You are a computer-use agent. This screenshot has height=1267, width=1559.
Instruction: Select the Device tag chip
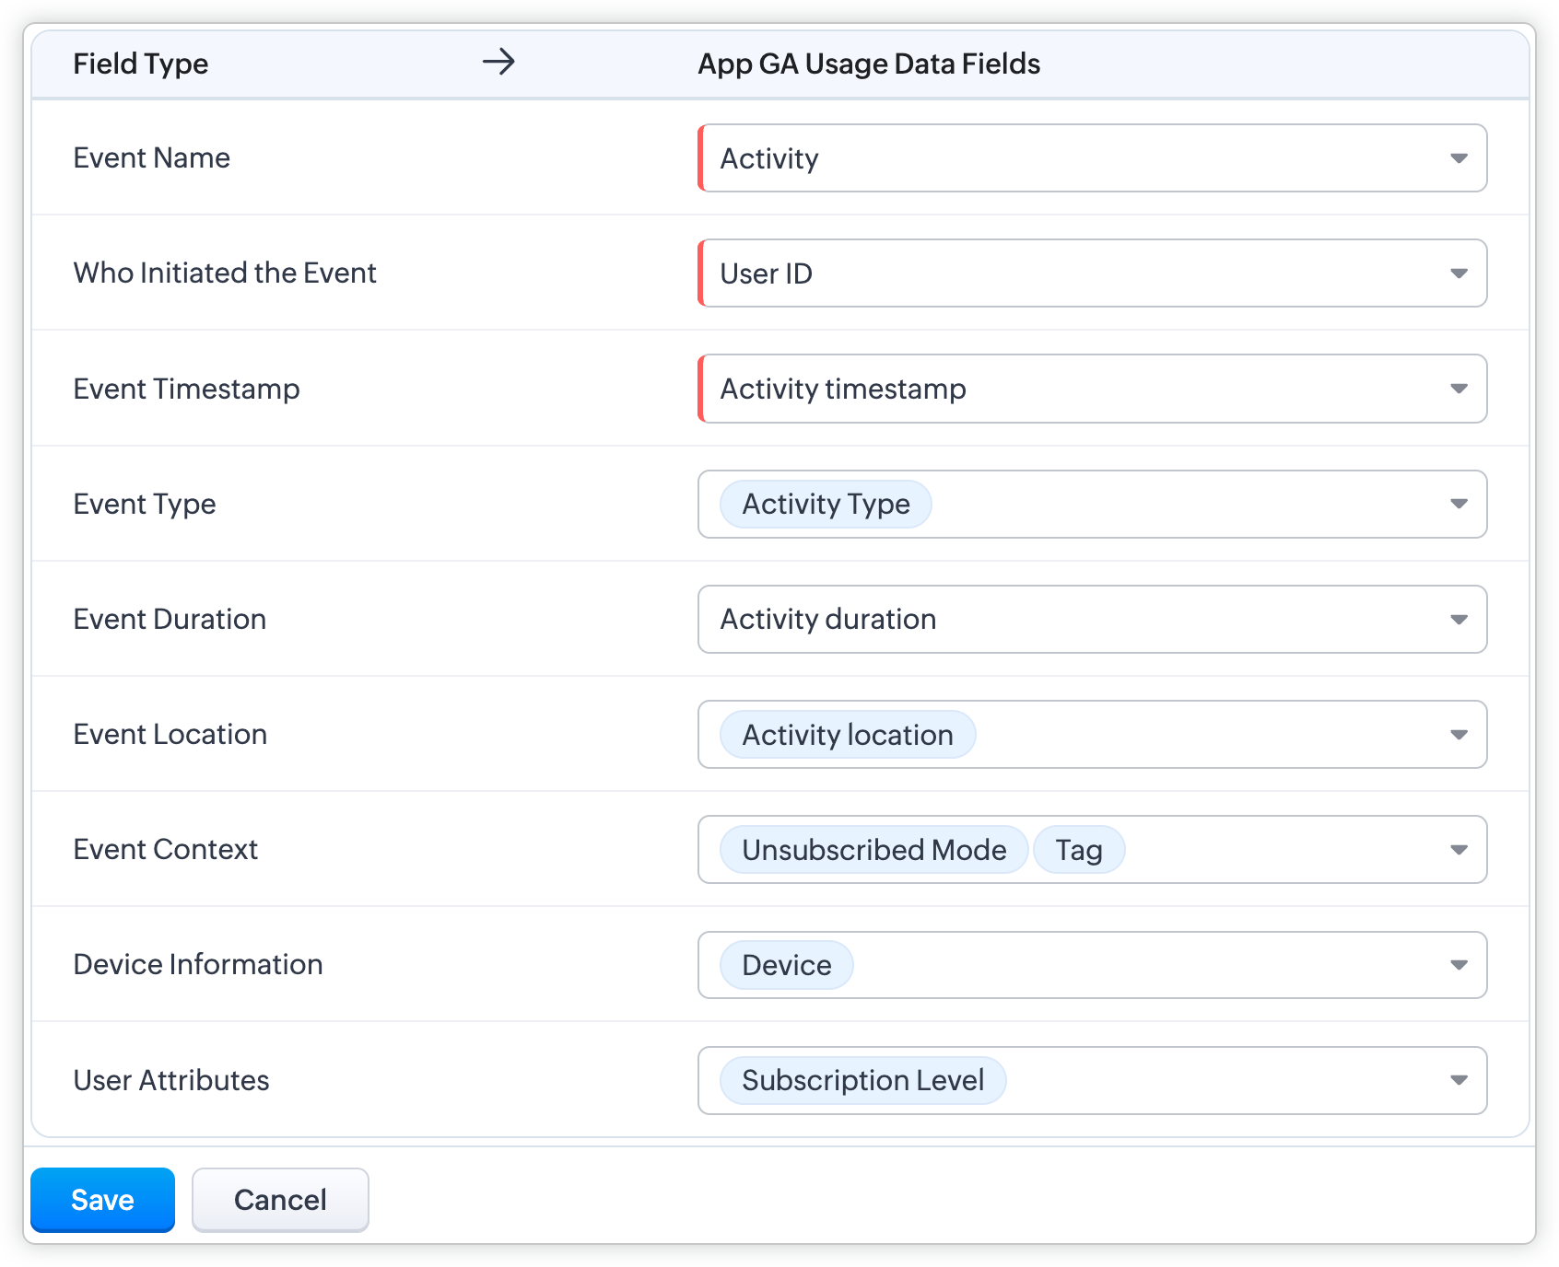(786, 965)
